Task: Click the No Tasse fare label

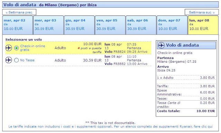Action: [x=27, y=60]
